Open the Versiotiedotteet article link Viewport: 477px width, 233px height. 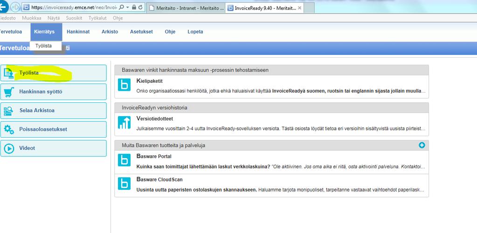click(x=155, y=119)
